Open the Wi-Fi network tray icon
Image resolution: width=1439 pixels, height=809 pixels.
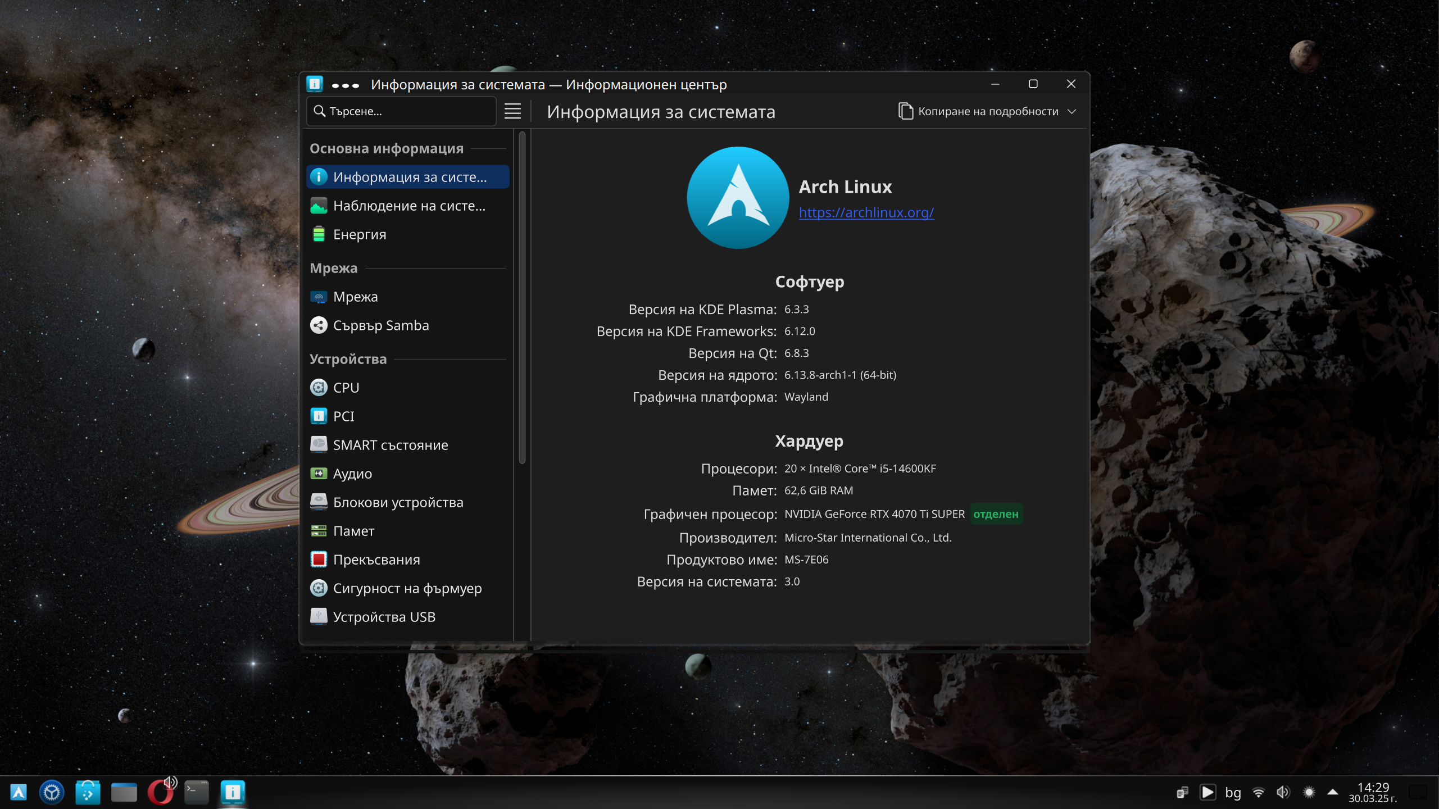pyautogui.click(x=1259, y=792)
